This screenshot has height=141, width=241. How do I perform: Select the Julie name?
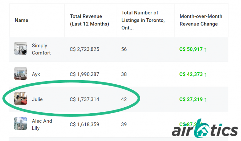coord(37,99)
